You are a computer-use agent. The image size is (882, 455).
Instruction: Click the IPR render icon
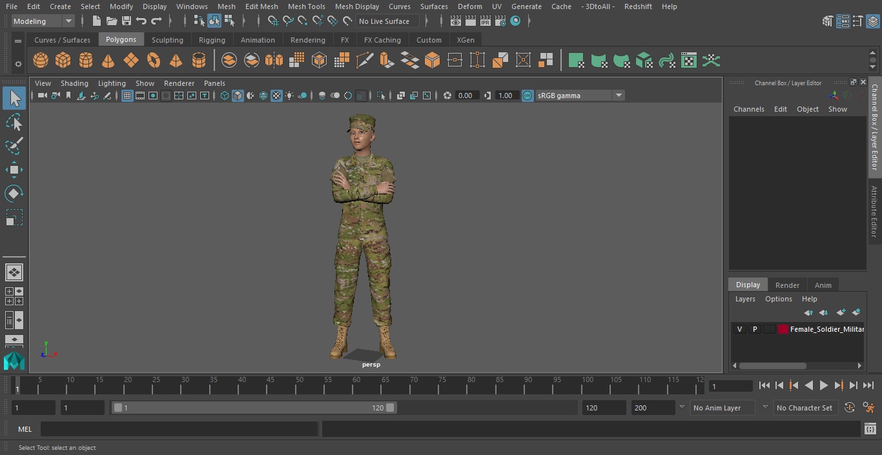coord(485,21)
